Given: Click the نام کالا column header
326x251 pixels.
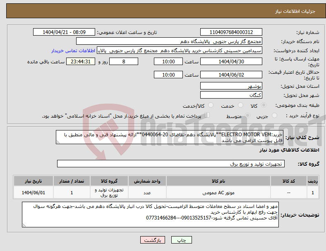Looking at the screenshot, I should (x=218, y=181).
